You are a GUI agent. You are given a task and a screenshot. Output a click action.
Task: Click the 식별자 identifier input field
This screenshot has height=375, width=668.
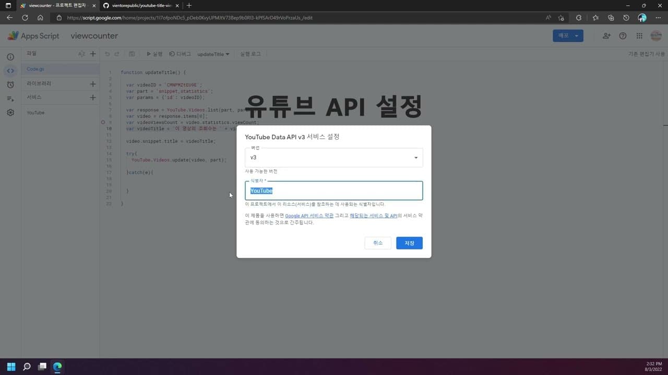tap(334, 191)
